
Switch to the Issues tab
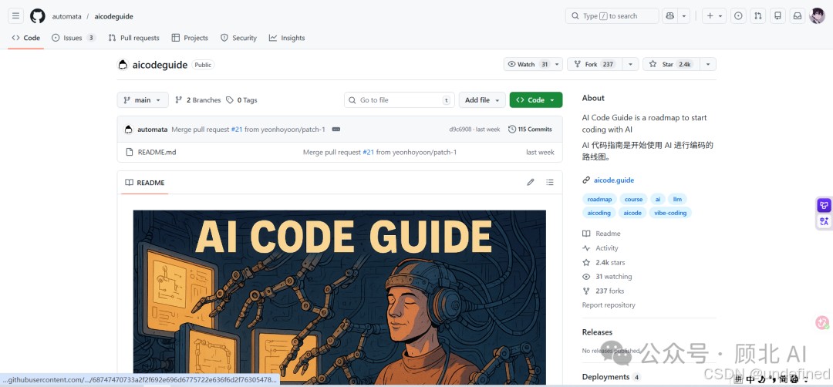[x=73, y=38]
